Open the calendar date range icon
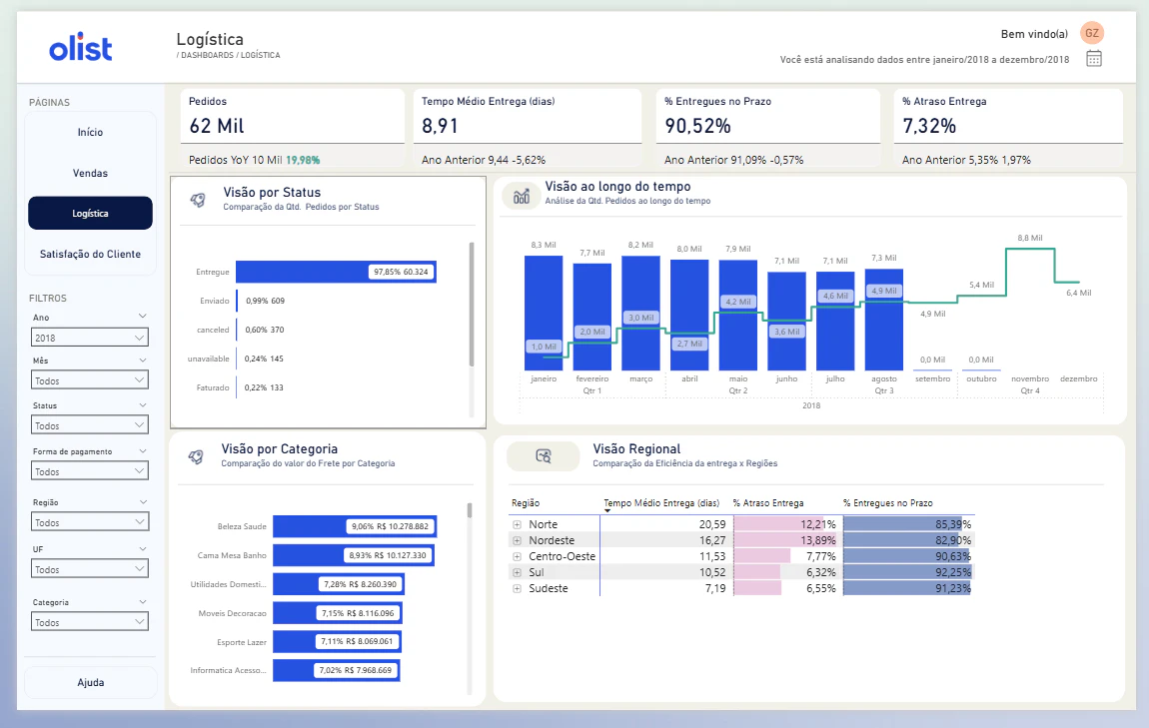The height and width of the screenshot is (728, 1149). click(1093, 59)
